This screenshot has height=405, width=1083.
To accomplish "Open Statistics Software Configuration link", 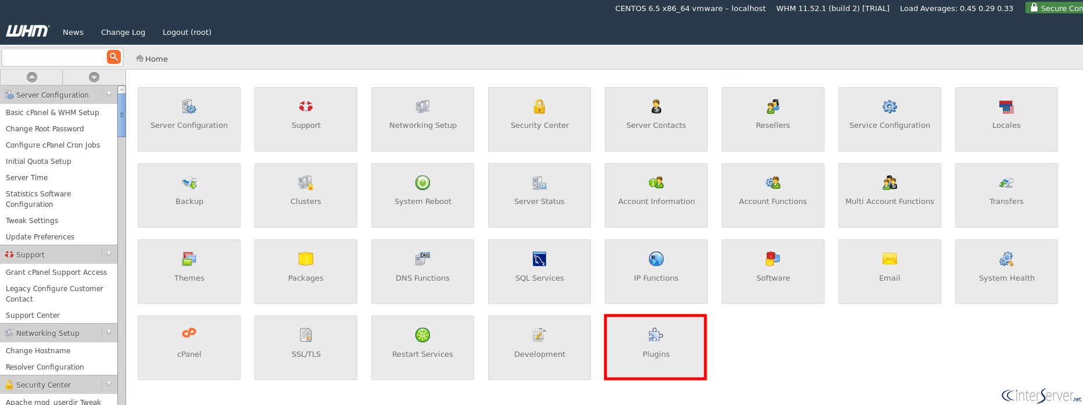I will click(x=38, y=199).
